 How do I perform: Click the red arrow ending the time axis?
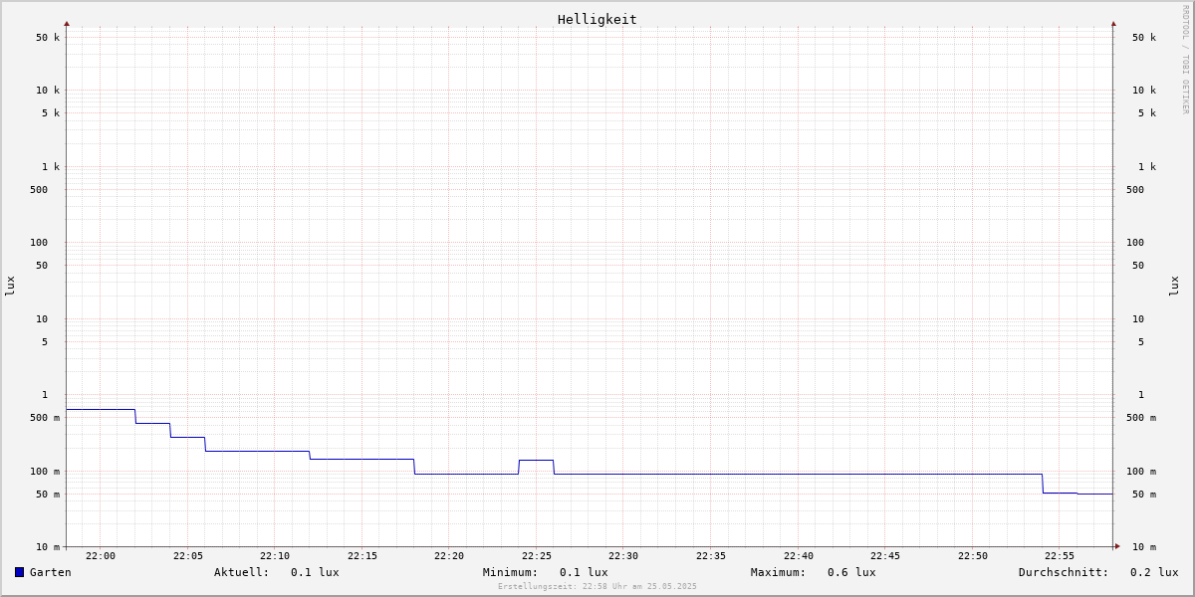(x=1117, y=546)
